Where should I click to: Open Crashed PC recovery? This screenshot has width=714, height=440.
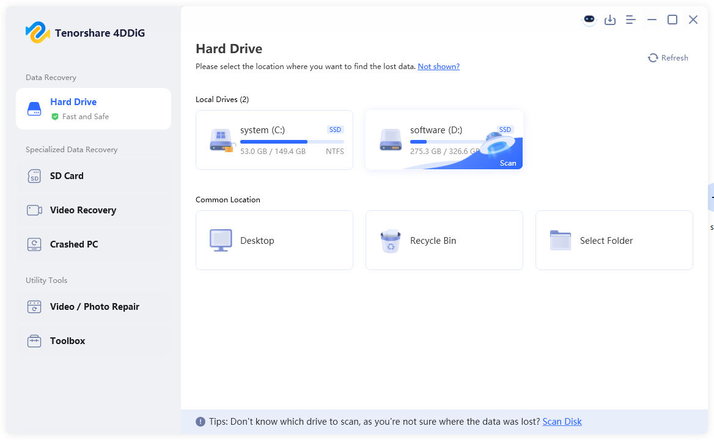pos(94,244)
